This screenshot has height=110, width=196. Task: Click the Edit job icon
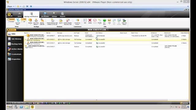pos(85,21)
